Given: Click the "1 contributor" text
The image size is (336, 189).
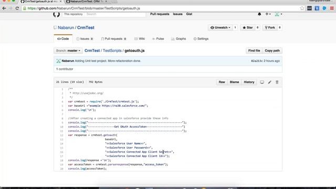Looking at the screenshot, I should [x=65, y=69].
